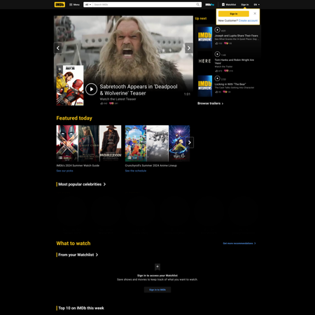The image size is (315, 315).
Task: Play the Tom Hanks 'Here' trailer
Action: click(217, 54)
